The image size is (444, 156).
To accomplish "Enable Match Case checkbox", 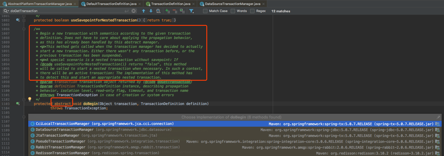I will coord(205,11).
